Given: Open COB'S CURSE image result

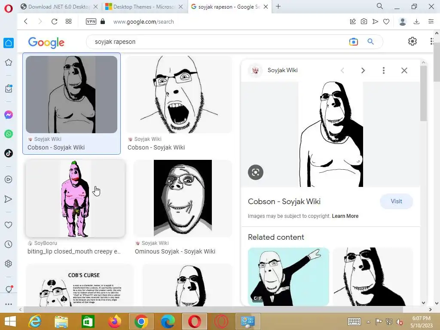Looking at the screenshot, I should click(79, 285).
